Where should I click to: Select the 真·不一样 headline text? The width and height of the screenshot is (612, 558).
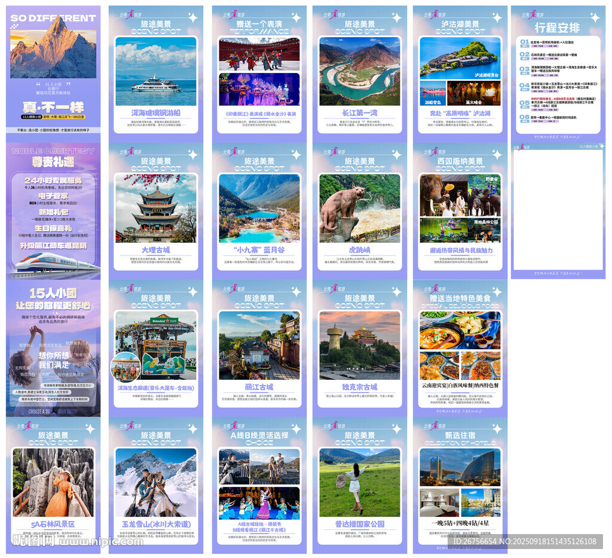[53, 107]
